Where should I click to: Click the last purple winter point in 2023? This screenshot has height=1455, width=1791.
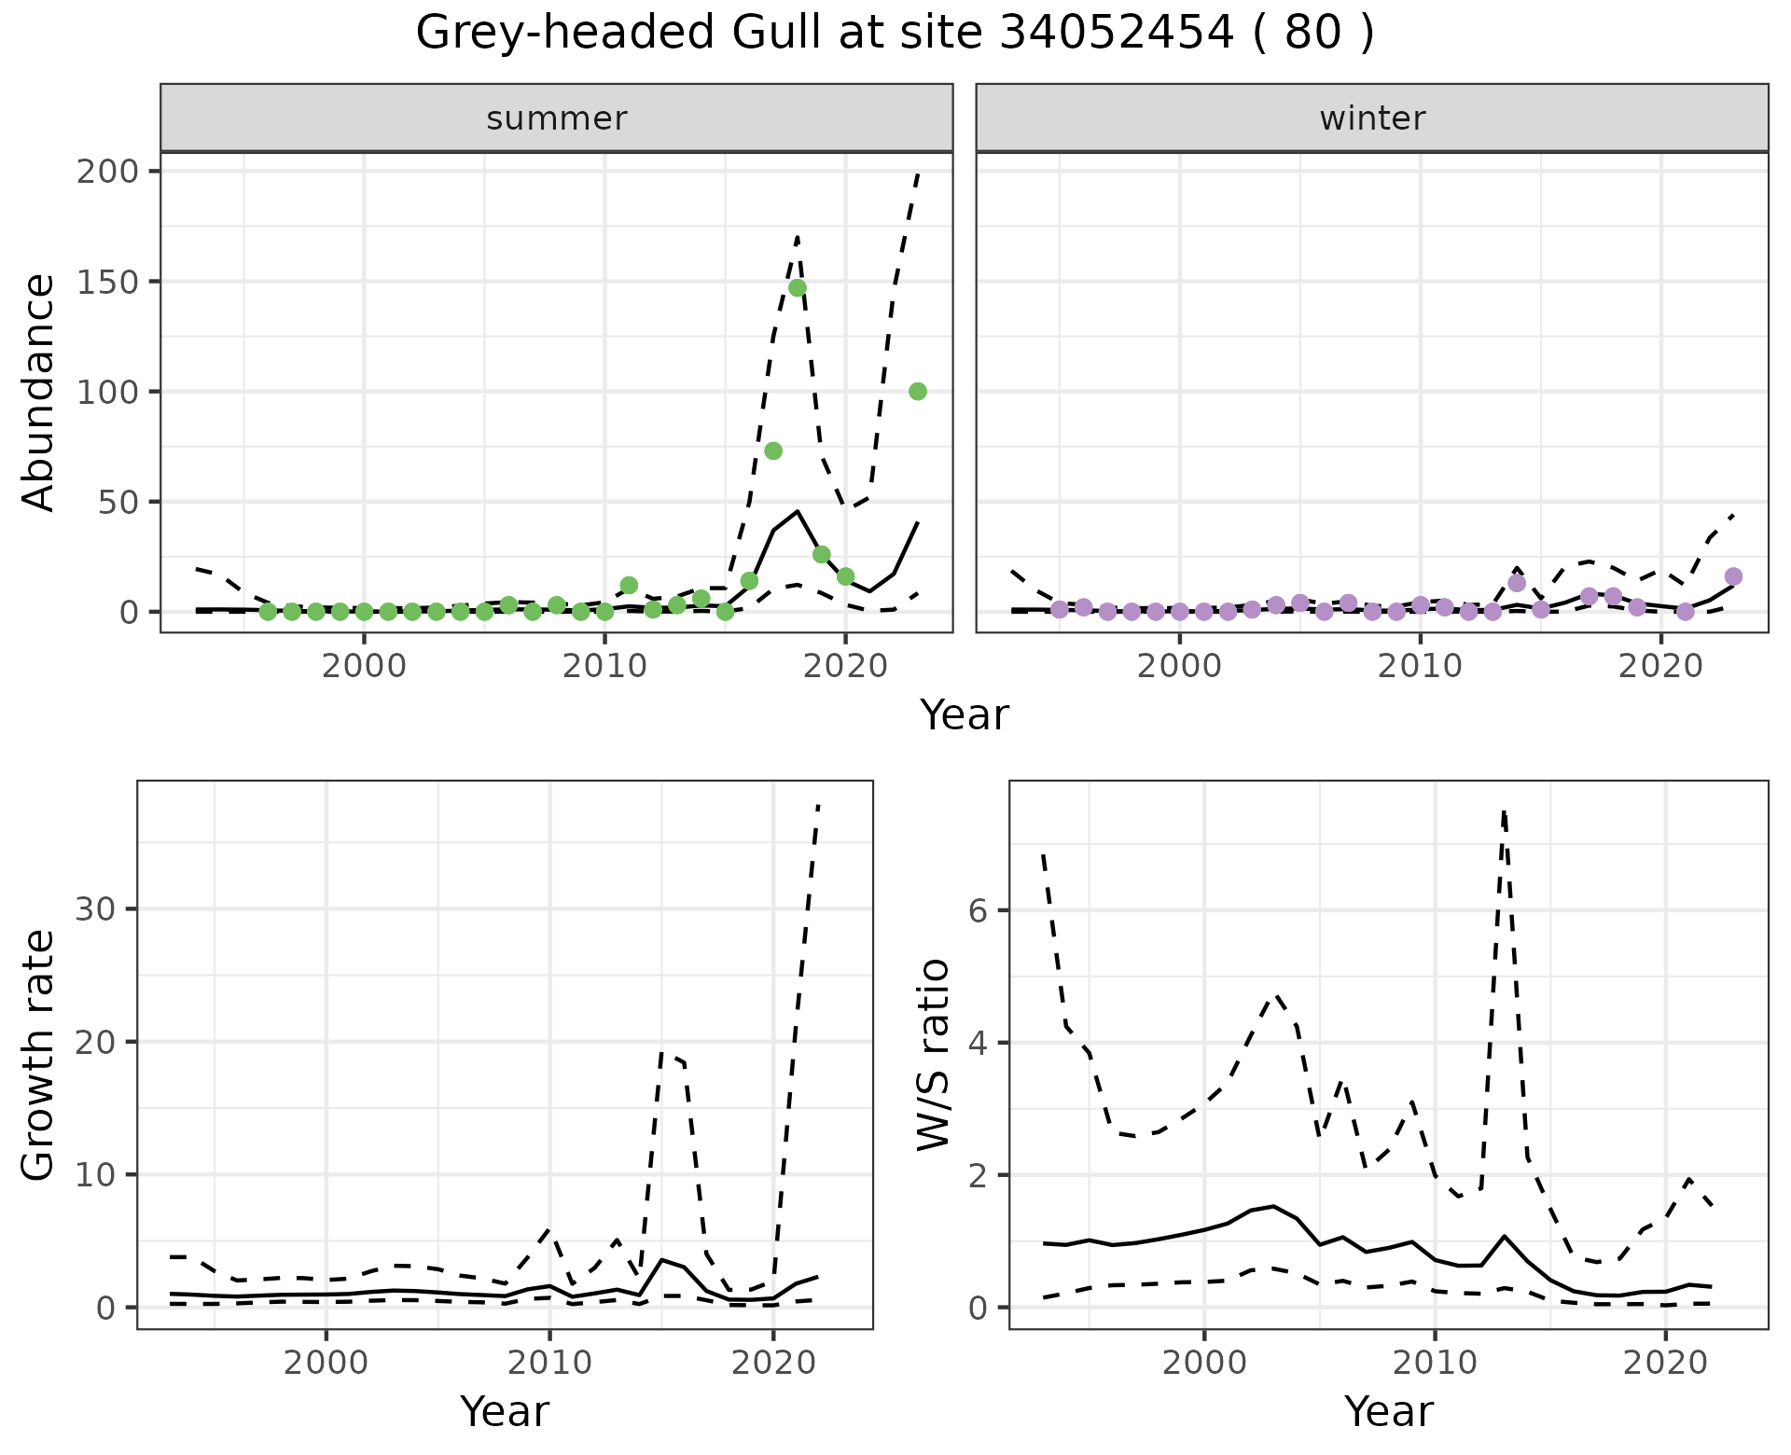click(x=1733, y=576)
